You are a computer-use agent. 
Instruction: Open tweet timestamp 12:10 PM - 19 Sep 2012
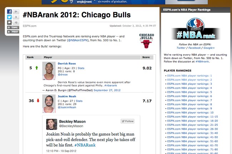(x=61, y=151)
